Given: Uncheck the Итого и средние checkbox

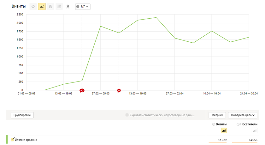Looking at the screenshot, I should [13, 139].
